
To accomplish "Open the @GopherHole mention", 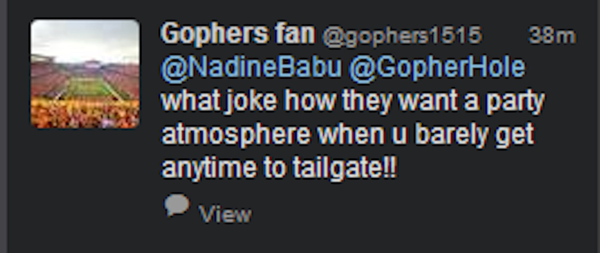I will [x=437, y=67].
